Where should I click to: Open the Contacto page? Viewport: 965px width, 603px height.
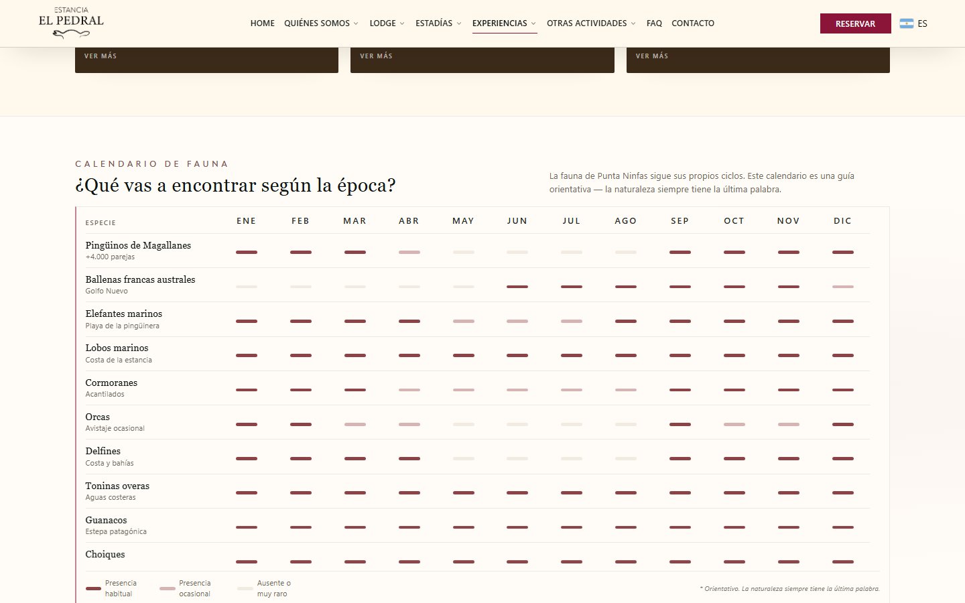pyautogui.click(x=693, y=23)
